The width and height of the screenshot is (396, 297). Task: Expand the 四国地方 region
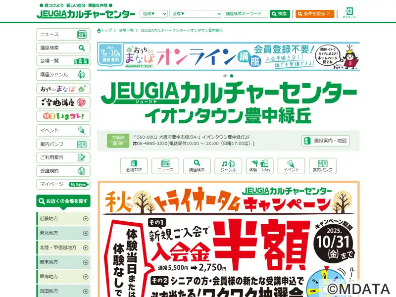pos(63,291)
